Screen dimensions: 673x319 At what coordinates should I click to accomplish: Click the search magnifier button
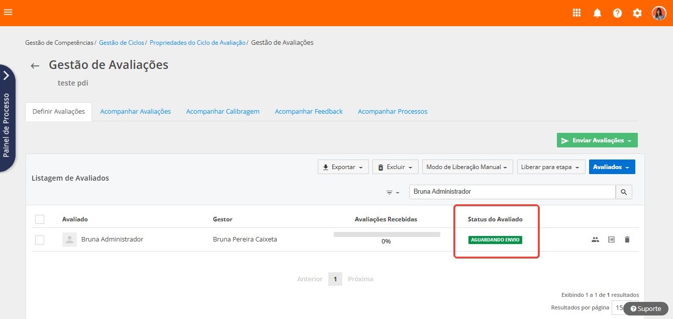click(624, 192)
